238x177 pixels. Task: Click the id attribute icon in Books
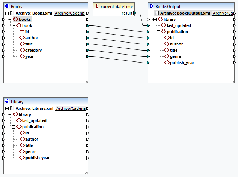click(22, 32)
